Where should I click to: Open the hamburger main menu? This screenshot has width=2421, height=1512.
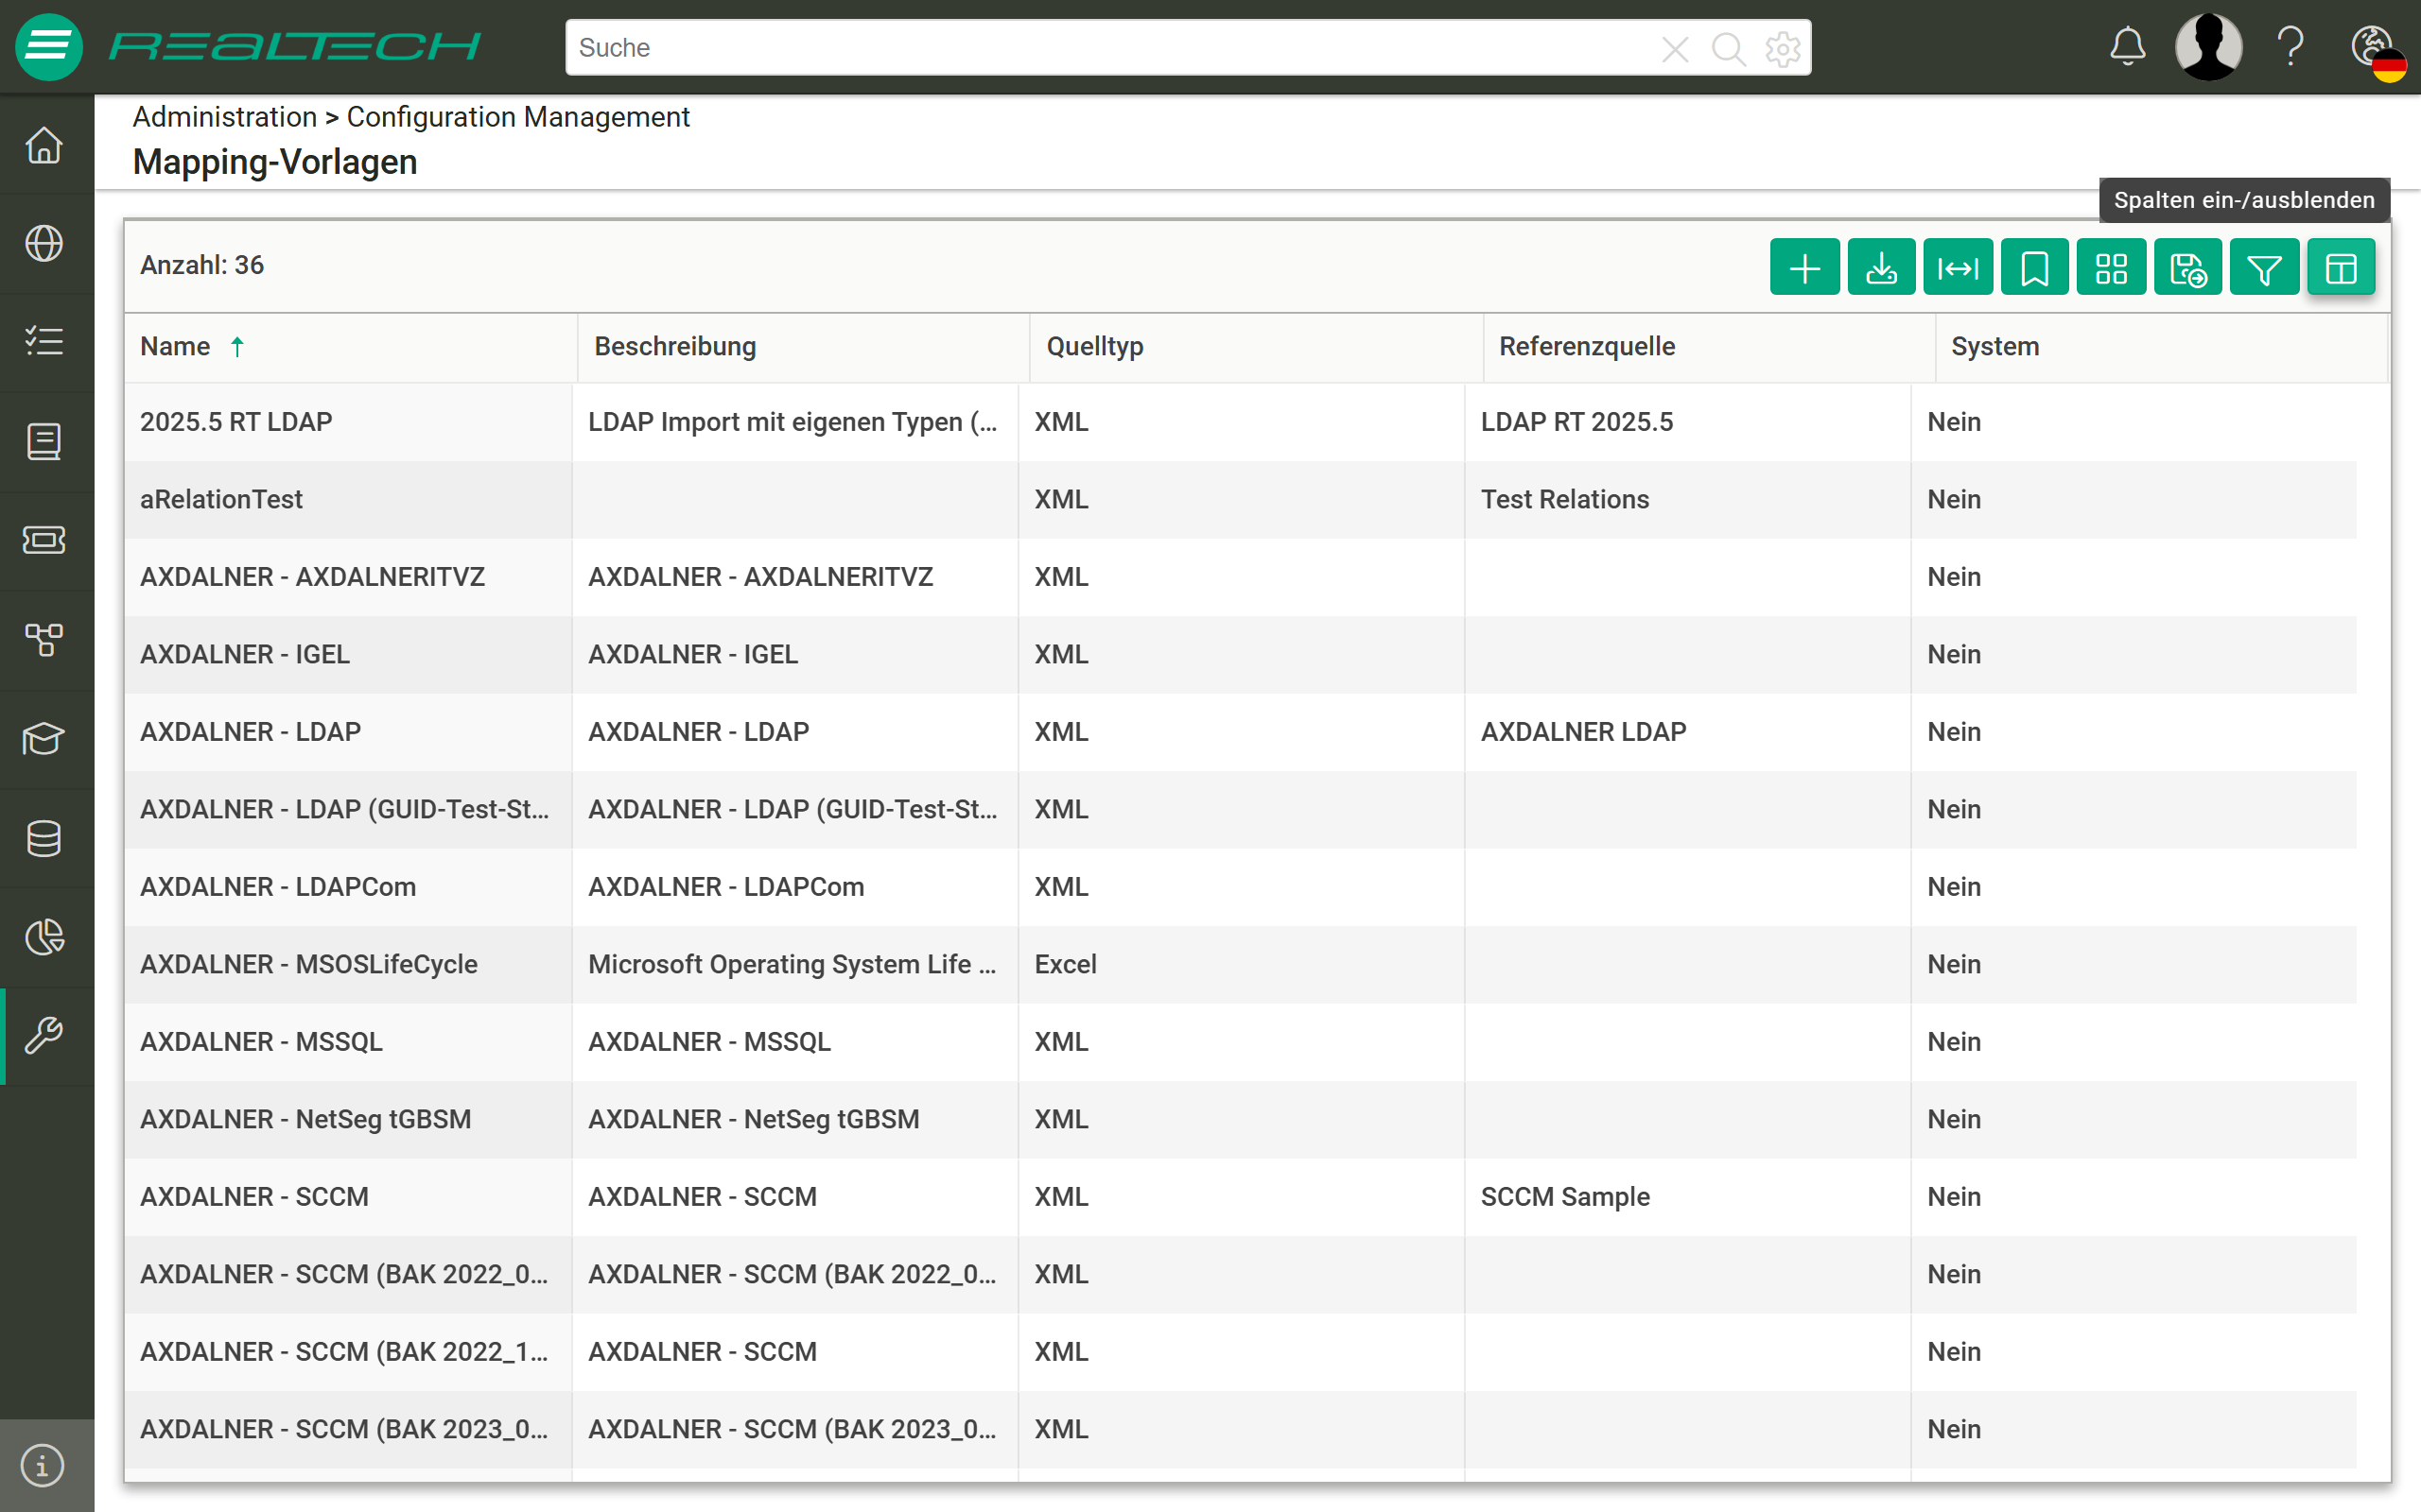coord(48,47)
